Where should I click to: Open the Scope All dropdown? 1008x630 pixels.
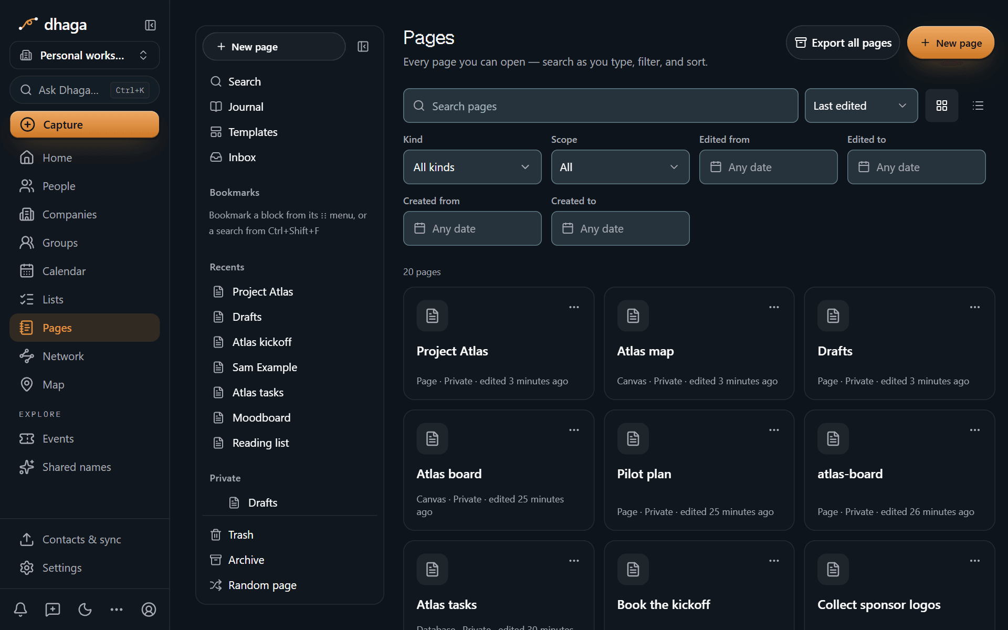click(620, 167)
